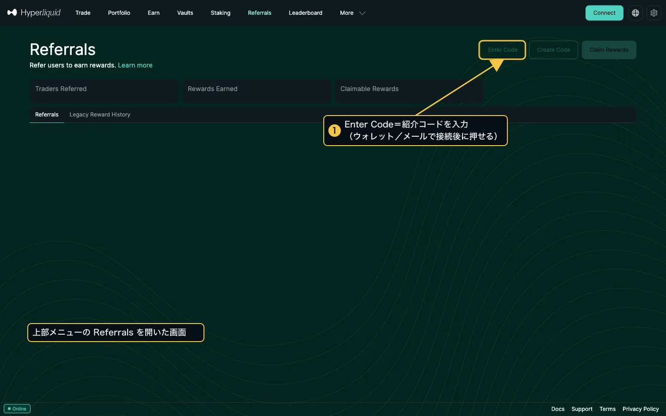Switch to Legacy Reward History tab

(100, 115)
